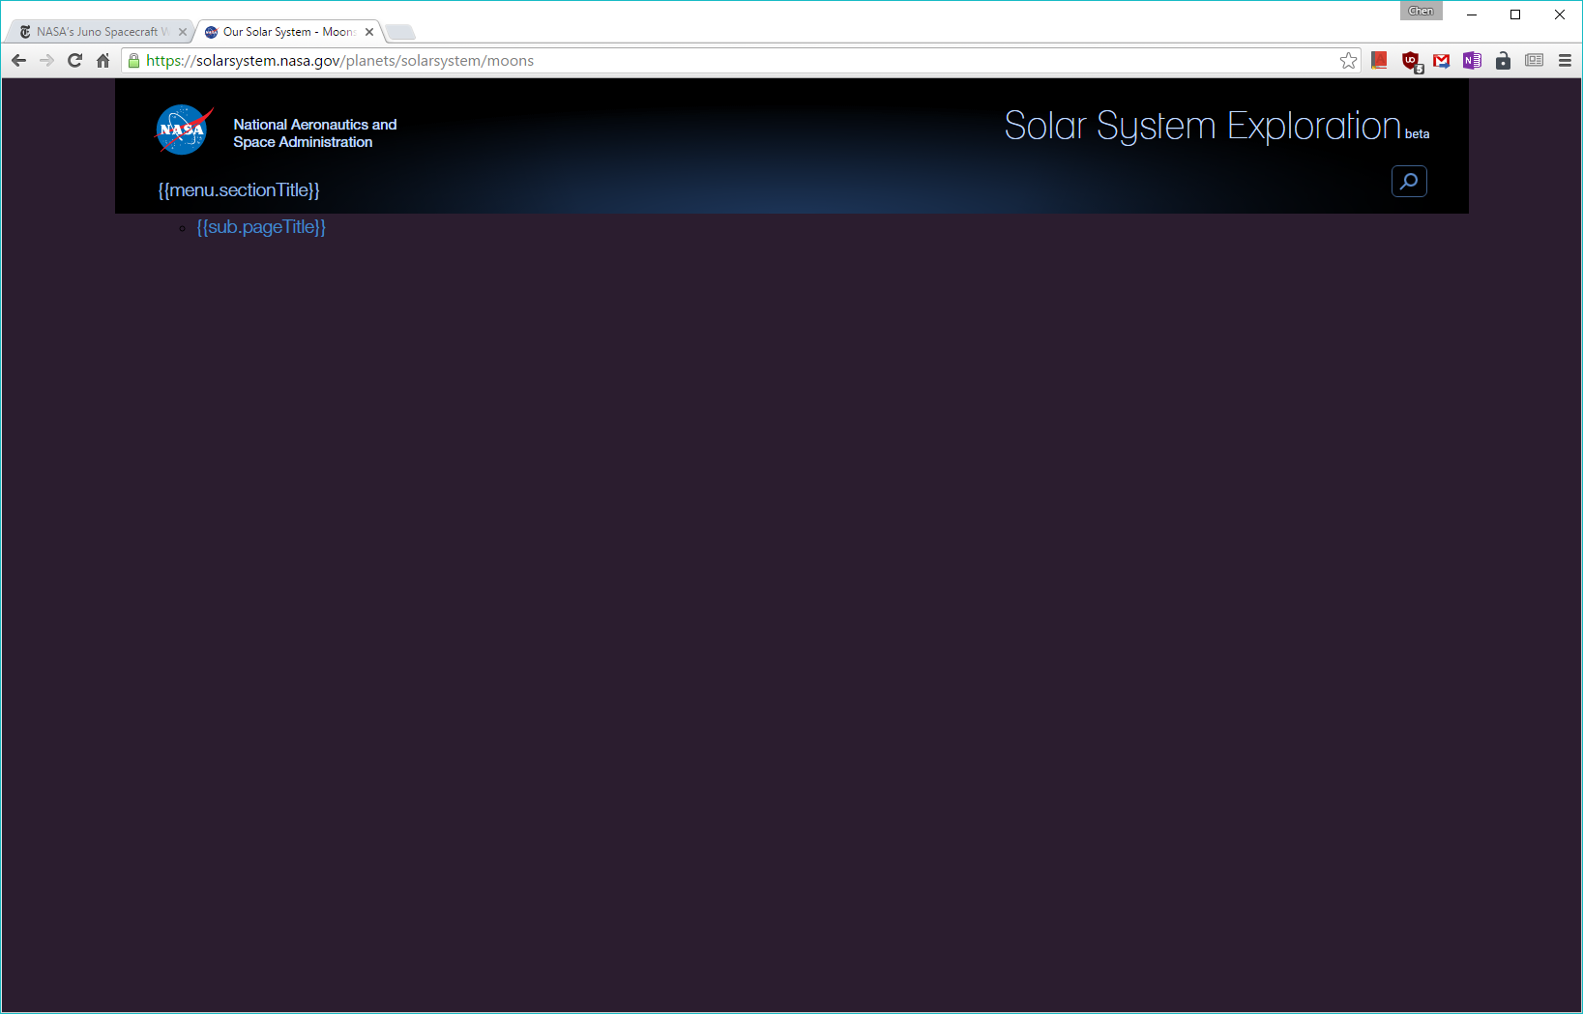Viewport: 1583px width, 1014px height.
Task: Maximize the Chrome window
Action: (1515, 14)
